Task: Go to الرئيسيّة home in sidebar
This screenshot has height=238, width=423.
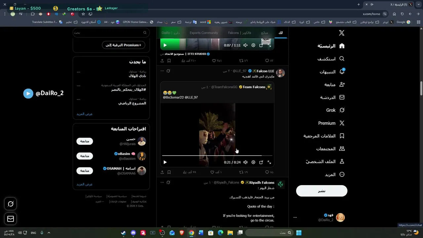Action: (x=331, y=46)
